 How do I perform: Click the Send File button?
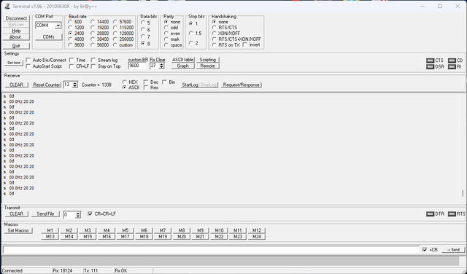click(45, 214)
